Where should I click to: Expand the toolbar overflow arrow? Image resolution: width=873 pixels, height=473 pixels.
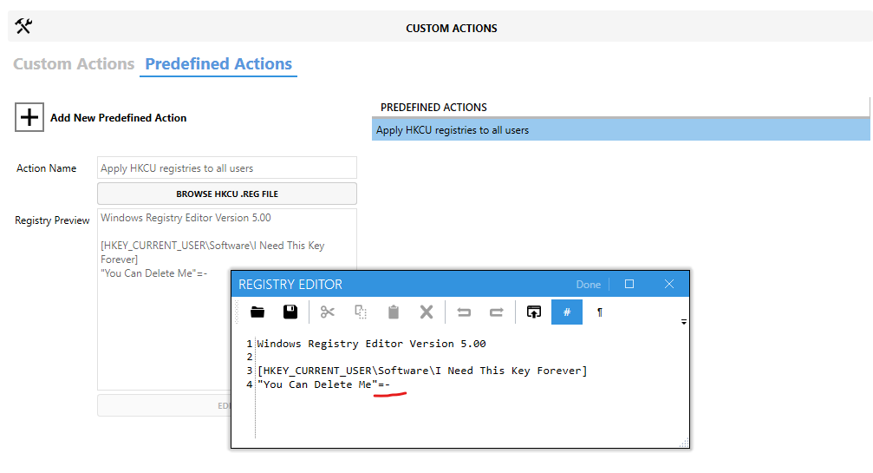[684, 322]
